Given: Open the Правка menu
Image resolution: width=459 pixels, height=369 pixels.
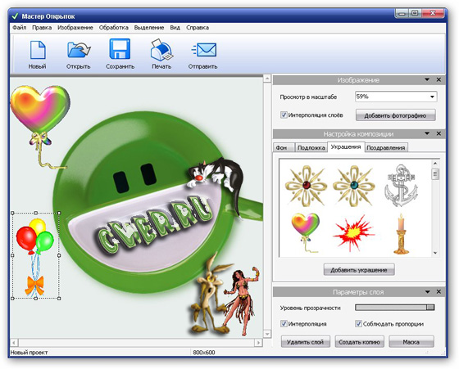Looking at the screenshot, I should pos(42,28).
